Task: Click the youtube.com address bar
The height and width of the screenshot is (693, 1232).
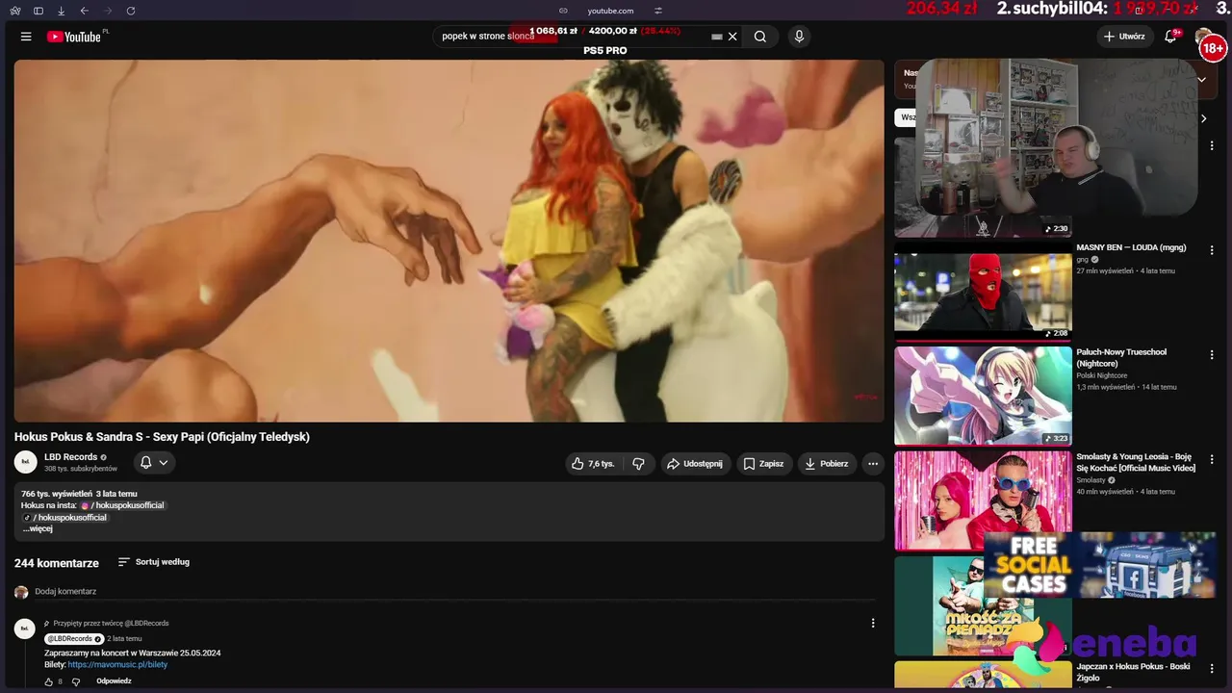Action: [610, 11]
